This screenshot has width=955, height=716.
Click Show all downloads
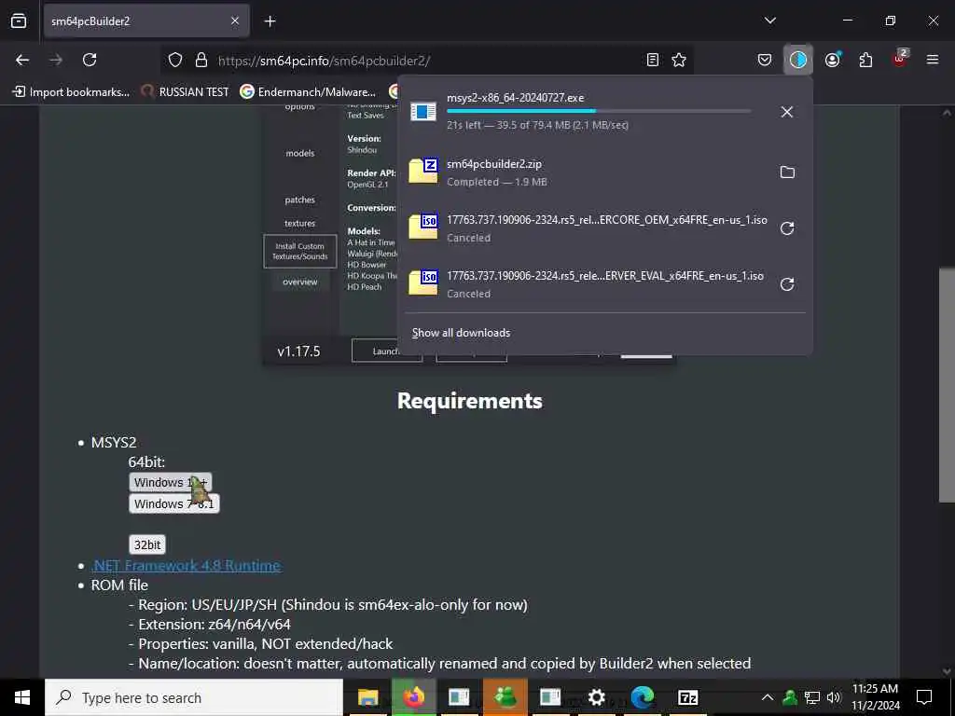pyautogui.click(x=461, y=333)
